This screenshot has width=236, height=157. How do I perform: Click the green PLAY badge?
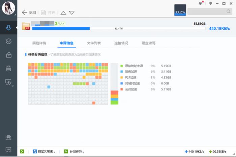60,24
